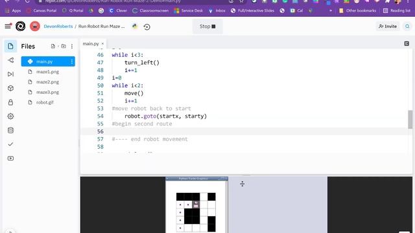Click the robot in the maze canvas

pos(196,205)
